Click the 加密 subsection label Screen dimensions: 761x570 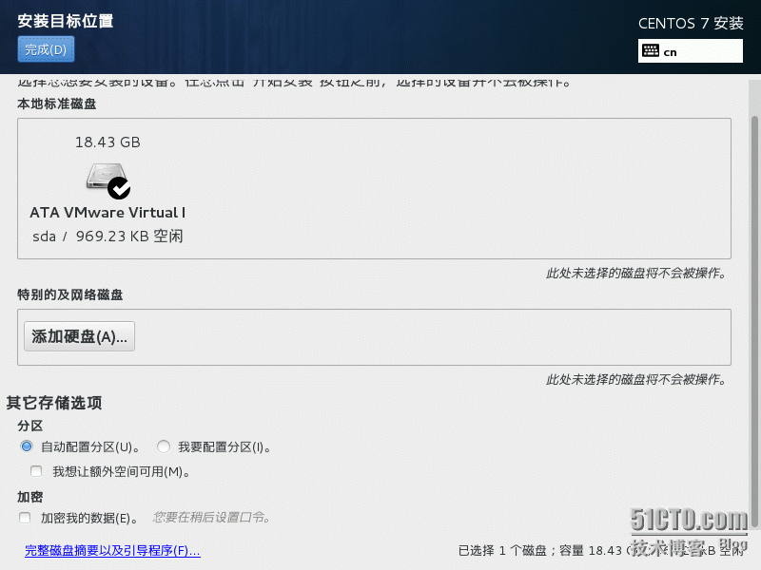tap(30, 497)
